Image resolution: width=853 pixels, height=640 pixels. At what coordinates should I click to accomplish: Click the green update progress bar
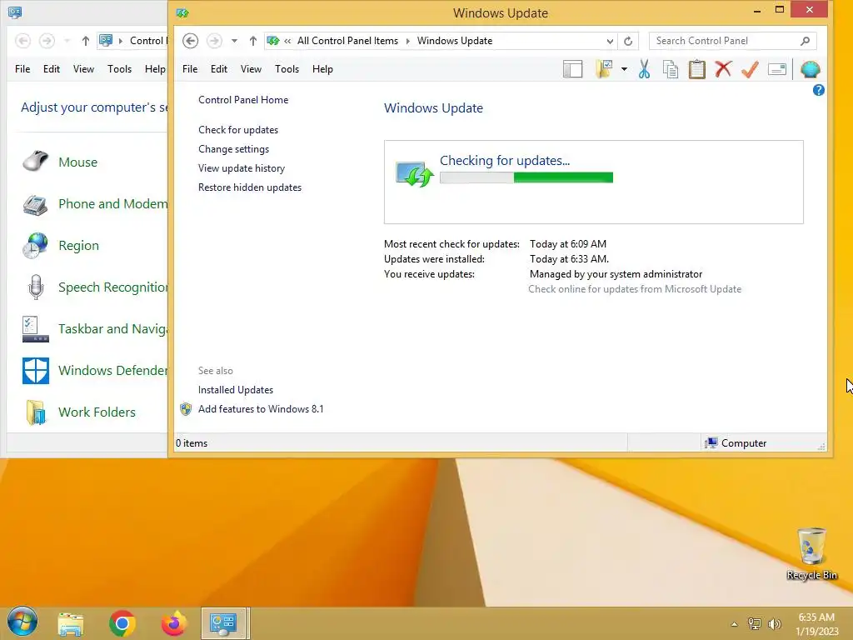(x=526, y=177)
